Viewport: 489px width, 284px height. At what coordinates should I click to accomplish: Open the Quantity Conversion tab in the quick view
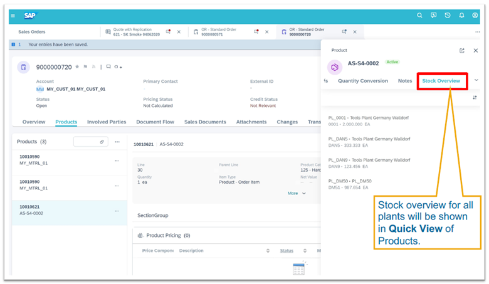click(x=363, y=81)
